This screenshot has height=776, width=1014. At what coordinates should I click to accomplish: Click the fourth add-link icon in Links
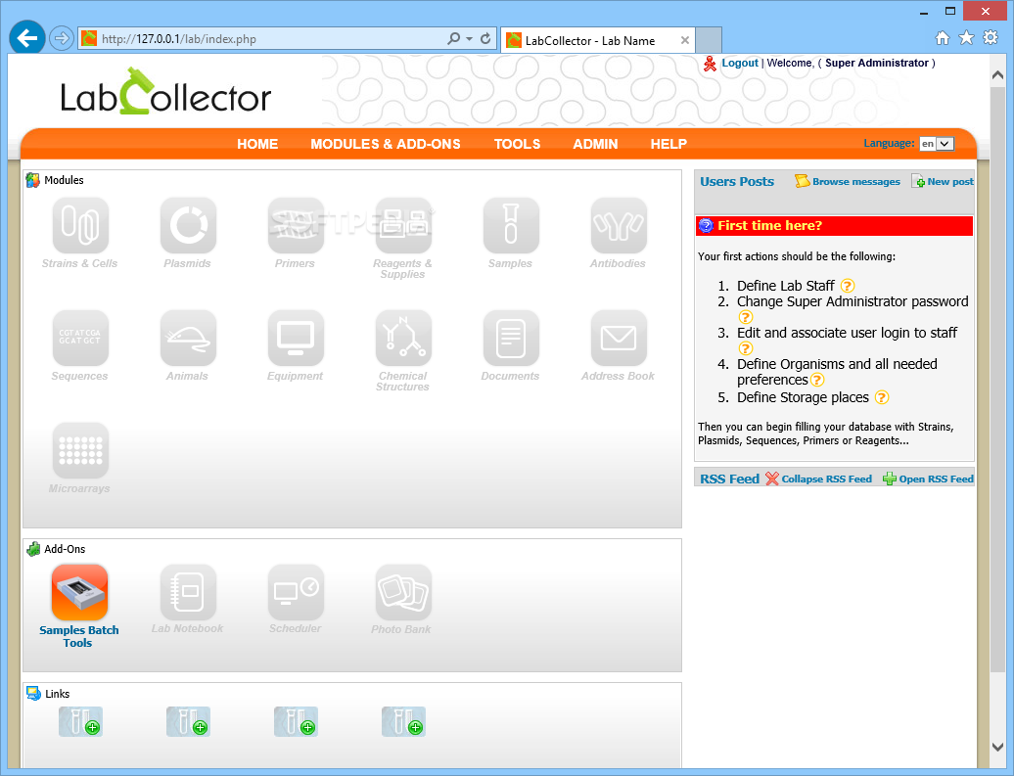[403, 721]
